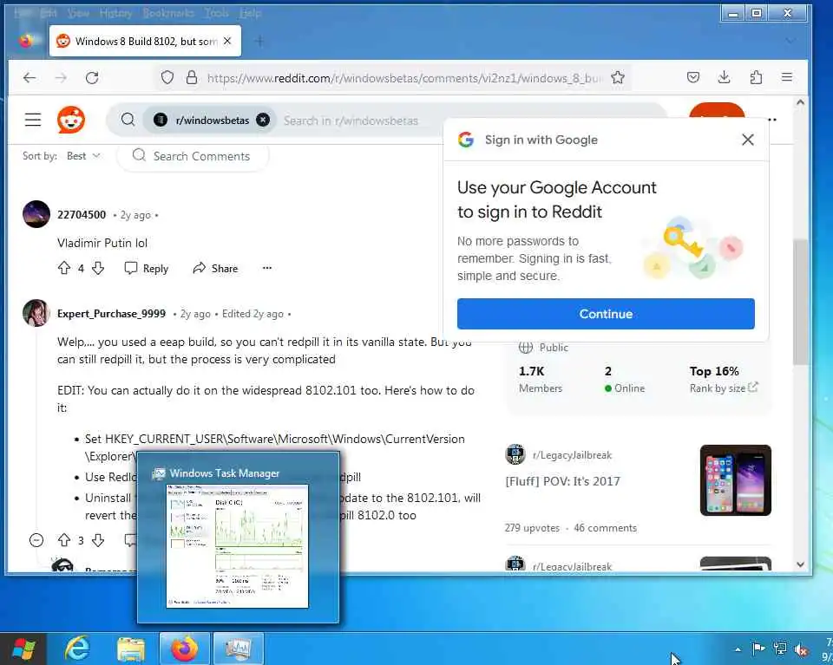The image size is (833, 665).
Task: Remove the r/windowsbetas search filter chip
Action: pos(263,120)
